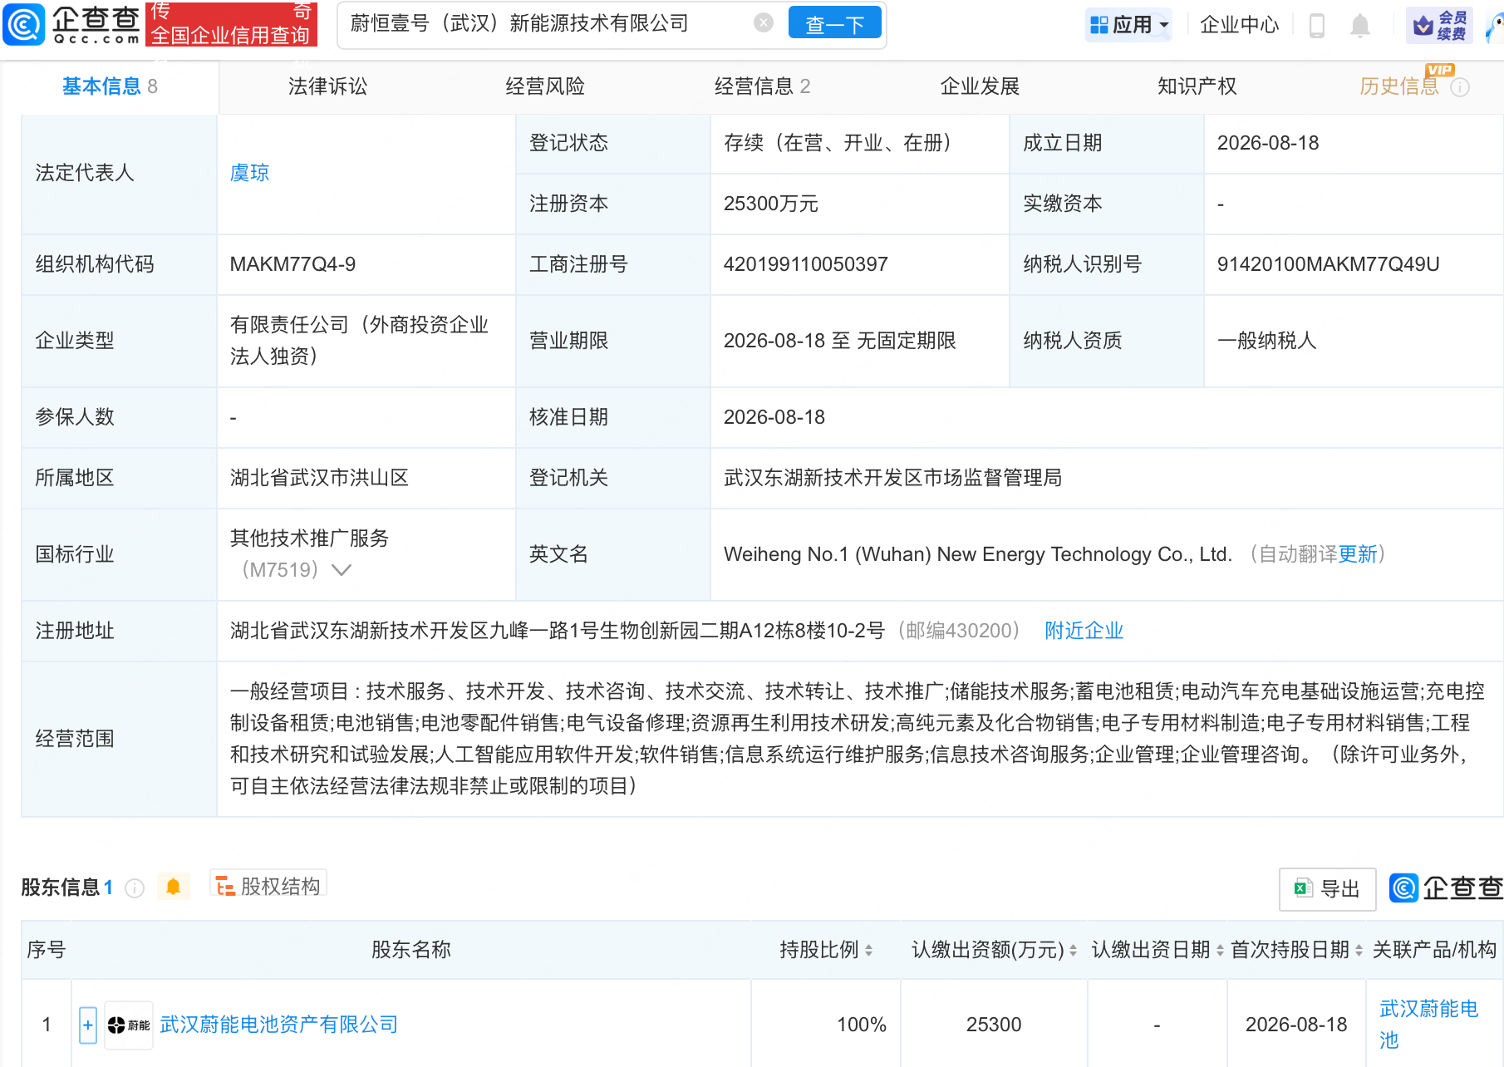The image size is (1504, 1067).
Task: Click info icon next to 股东信息
Action: 134,888
